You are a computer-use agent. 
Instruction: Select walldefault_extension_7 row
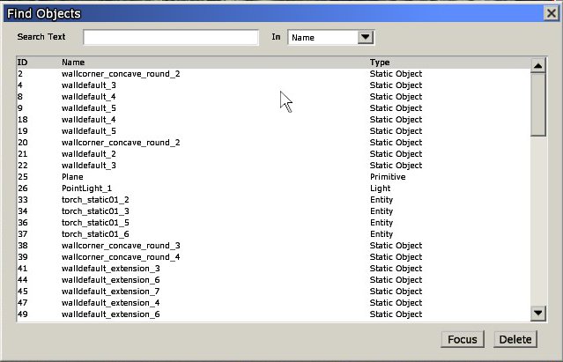[x=110, y=292]
